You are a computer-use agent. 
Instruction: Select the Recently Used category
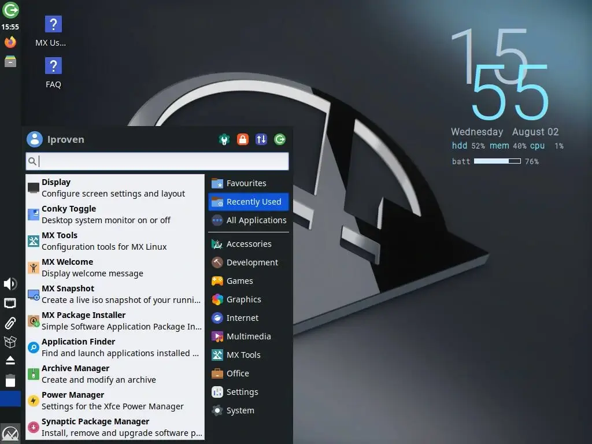point(249,202)
